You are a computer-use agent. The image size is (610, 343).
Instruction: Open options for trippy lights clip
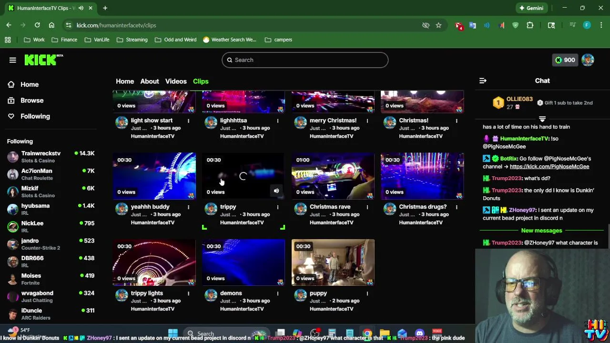(188, 293)
